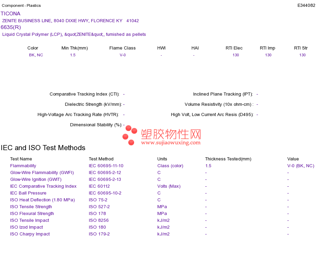Click the ISO Tensile Strength test
This screenshot has width=325, height=273.
[x=31, y=206]
